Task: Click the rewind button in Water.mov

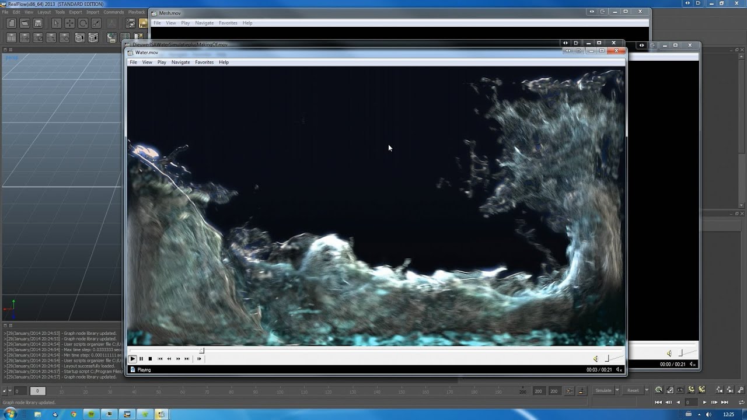Action: pos(169,359)
